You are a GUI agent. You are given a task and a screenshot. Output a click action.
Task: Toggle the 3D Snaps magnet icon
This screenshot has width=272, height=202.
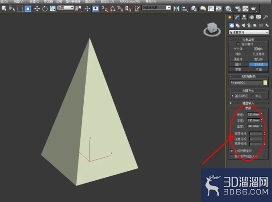[105, 9]
